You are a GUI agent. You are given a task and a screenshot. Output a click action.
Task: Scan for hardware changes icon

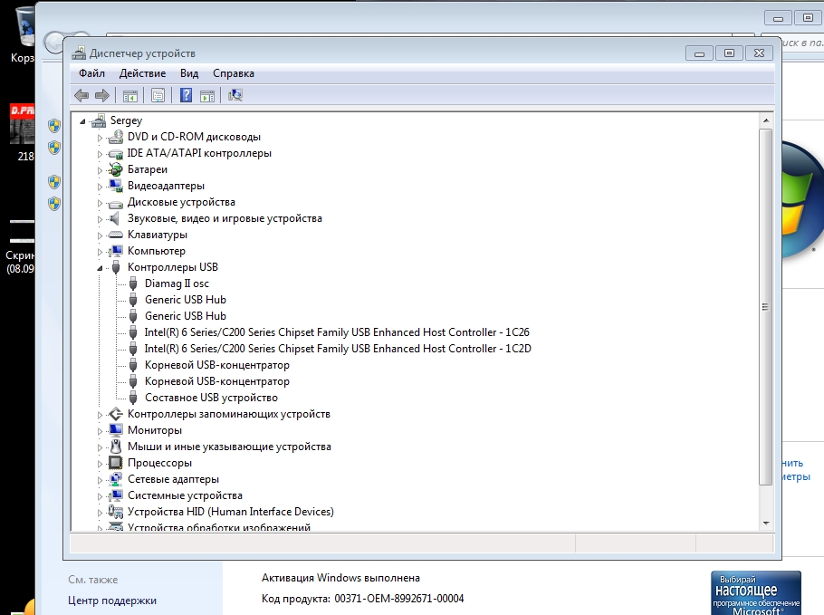tap(235, 95)
